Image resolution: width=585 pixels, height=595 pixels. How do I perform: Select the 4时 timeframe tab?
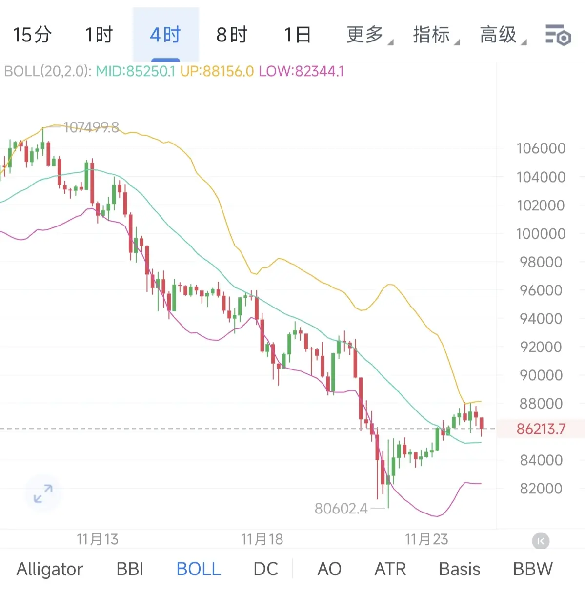click(165, 35)
